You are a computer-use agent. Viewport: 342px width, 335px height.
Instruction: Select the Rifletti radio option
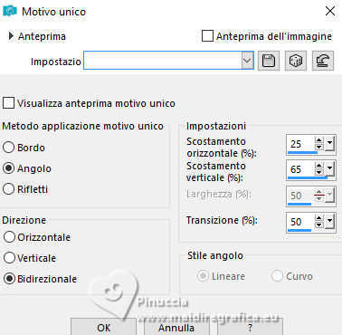click(8, 189)
